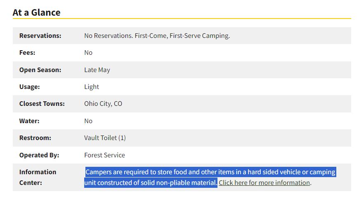Click the "Light" usage value
Viewport: 359px width, 201px height.
tap(92, 87)
